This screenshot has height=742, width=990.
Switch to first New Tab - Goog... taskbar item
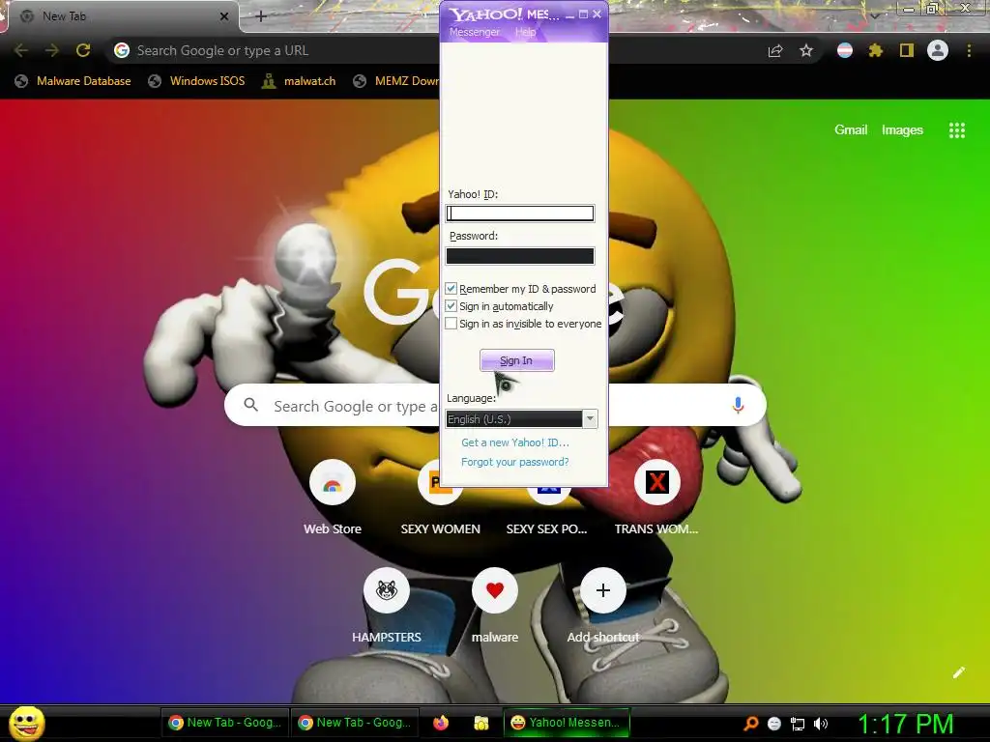point(224,723)
